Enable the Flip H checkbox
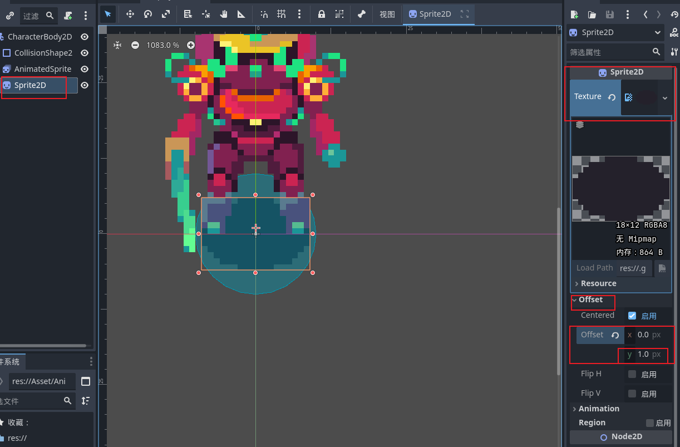This screenshot has height=447, width=680. click(x=632, y=374)
